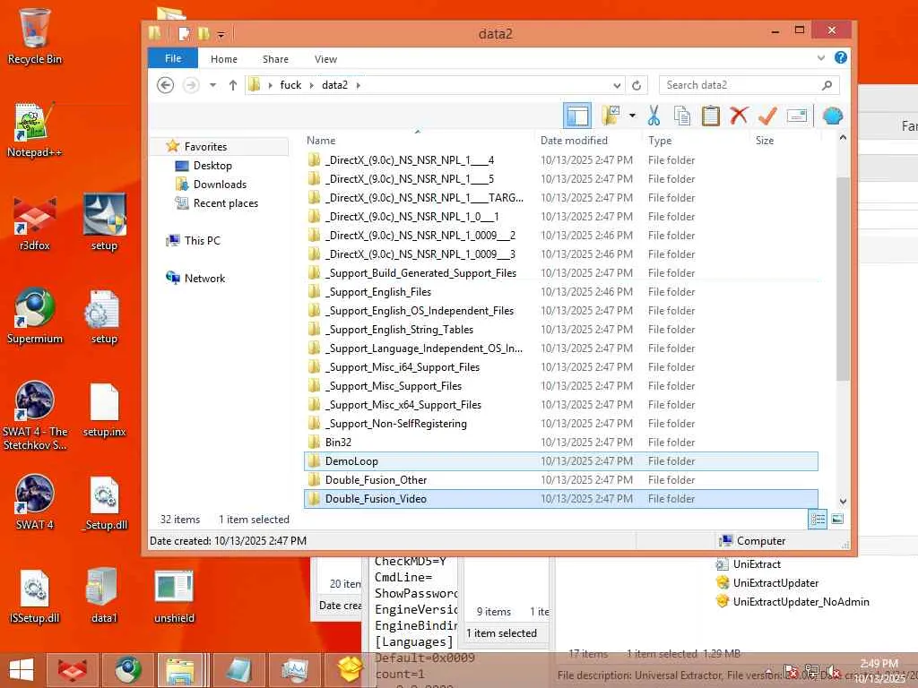This screenshot has height=688, width=918.
Task: Open Help with the blue question icon
Action: (841, 57)
